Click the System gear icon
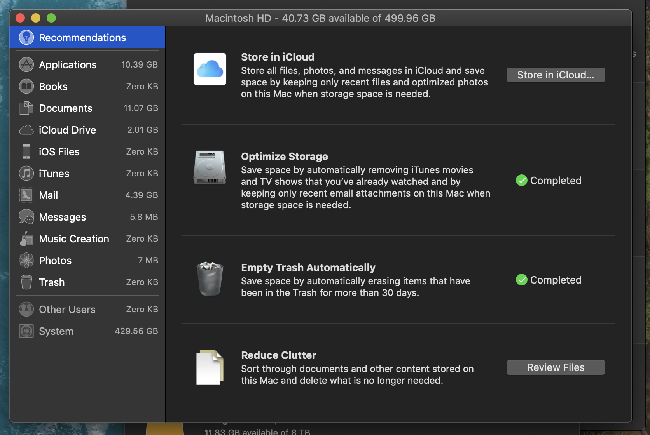The height and width of the screenshot is (435, 650). [26, 331]
